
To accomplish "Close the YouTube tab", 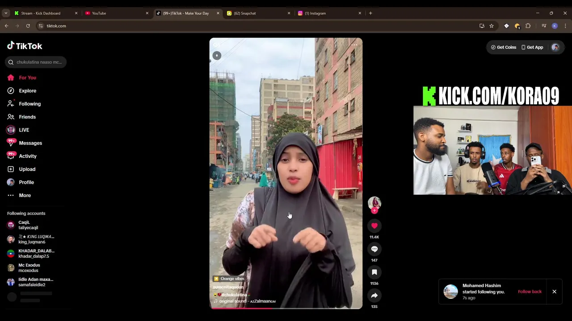I will point(147,13).
